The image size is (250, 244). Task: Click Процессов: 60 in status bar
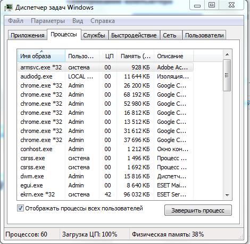tap(26, 234)
